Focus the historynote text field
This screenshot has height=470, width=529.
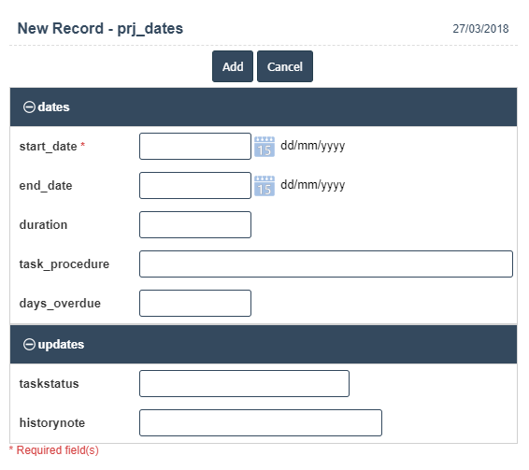tap(261, 422)
